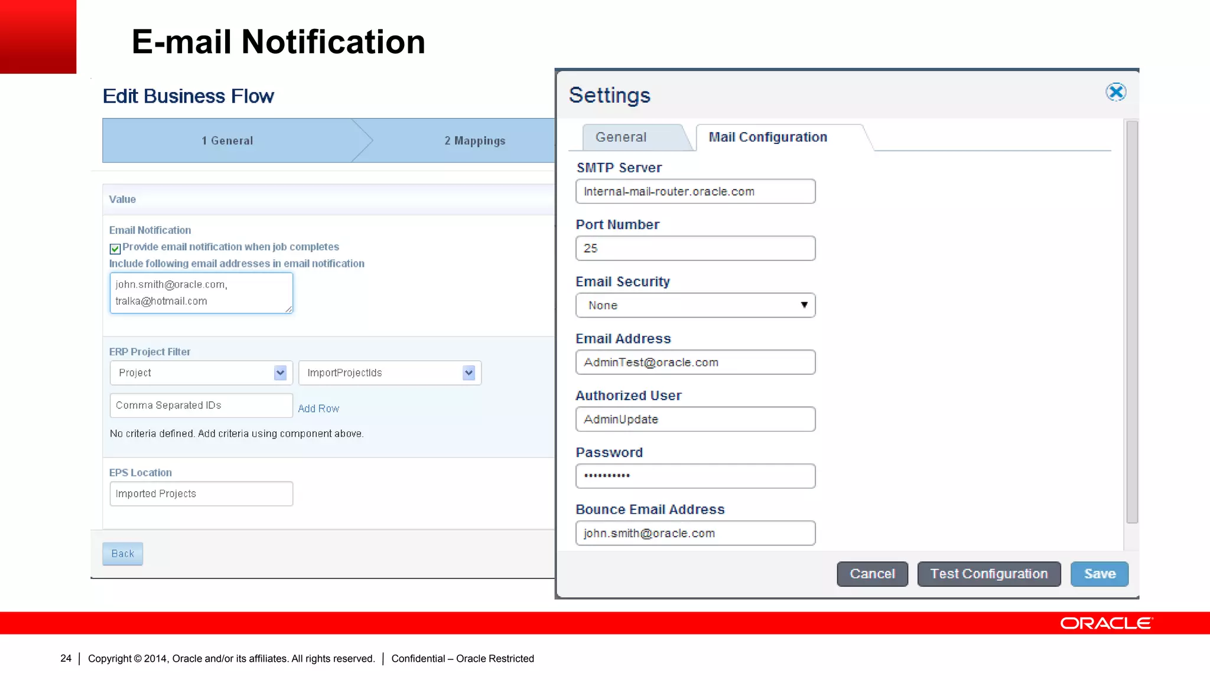Click the EPS Location label
1210x680 pixels.
point(141,473)
